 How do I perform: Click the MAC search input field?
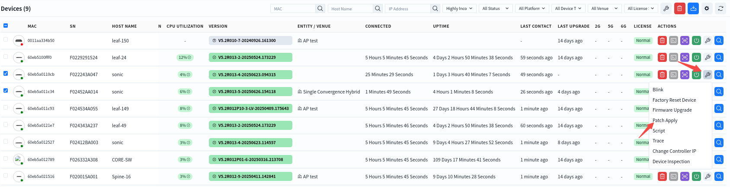click(x=293, y=9)
